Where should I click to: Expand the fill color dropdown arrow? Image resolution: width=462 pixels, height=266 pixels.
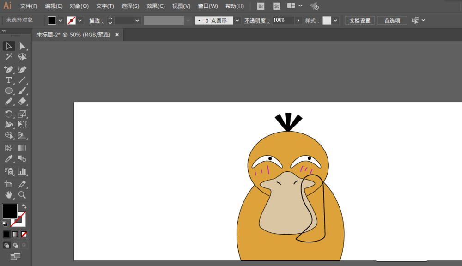[x=61, y=21]
